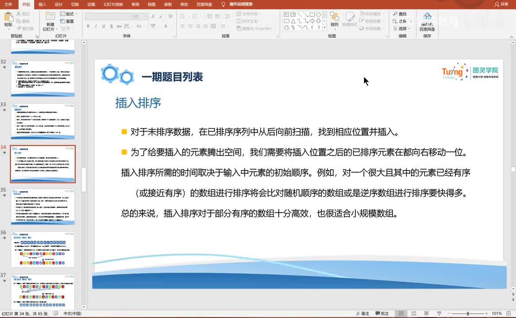Collapse the ribbon with the chevron
This screenshot has height=318, width=516.
[x=512, y=37]
